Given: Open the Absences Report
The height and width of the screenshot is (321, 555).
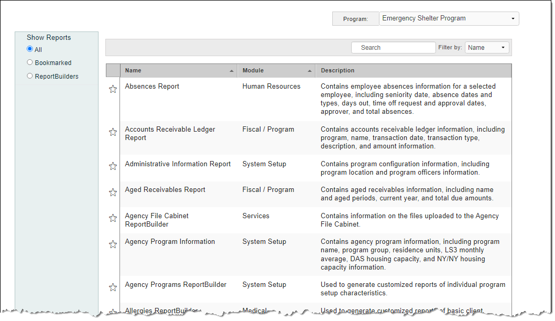Looking at the screenshot, I should pyautogui.click(x=152, y=86).
